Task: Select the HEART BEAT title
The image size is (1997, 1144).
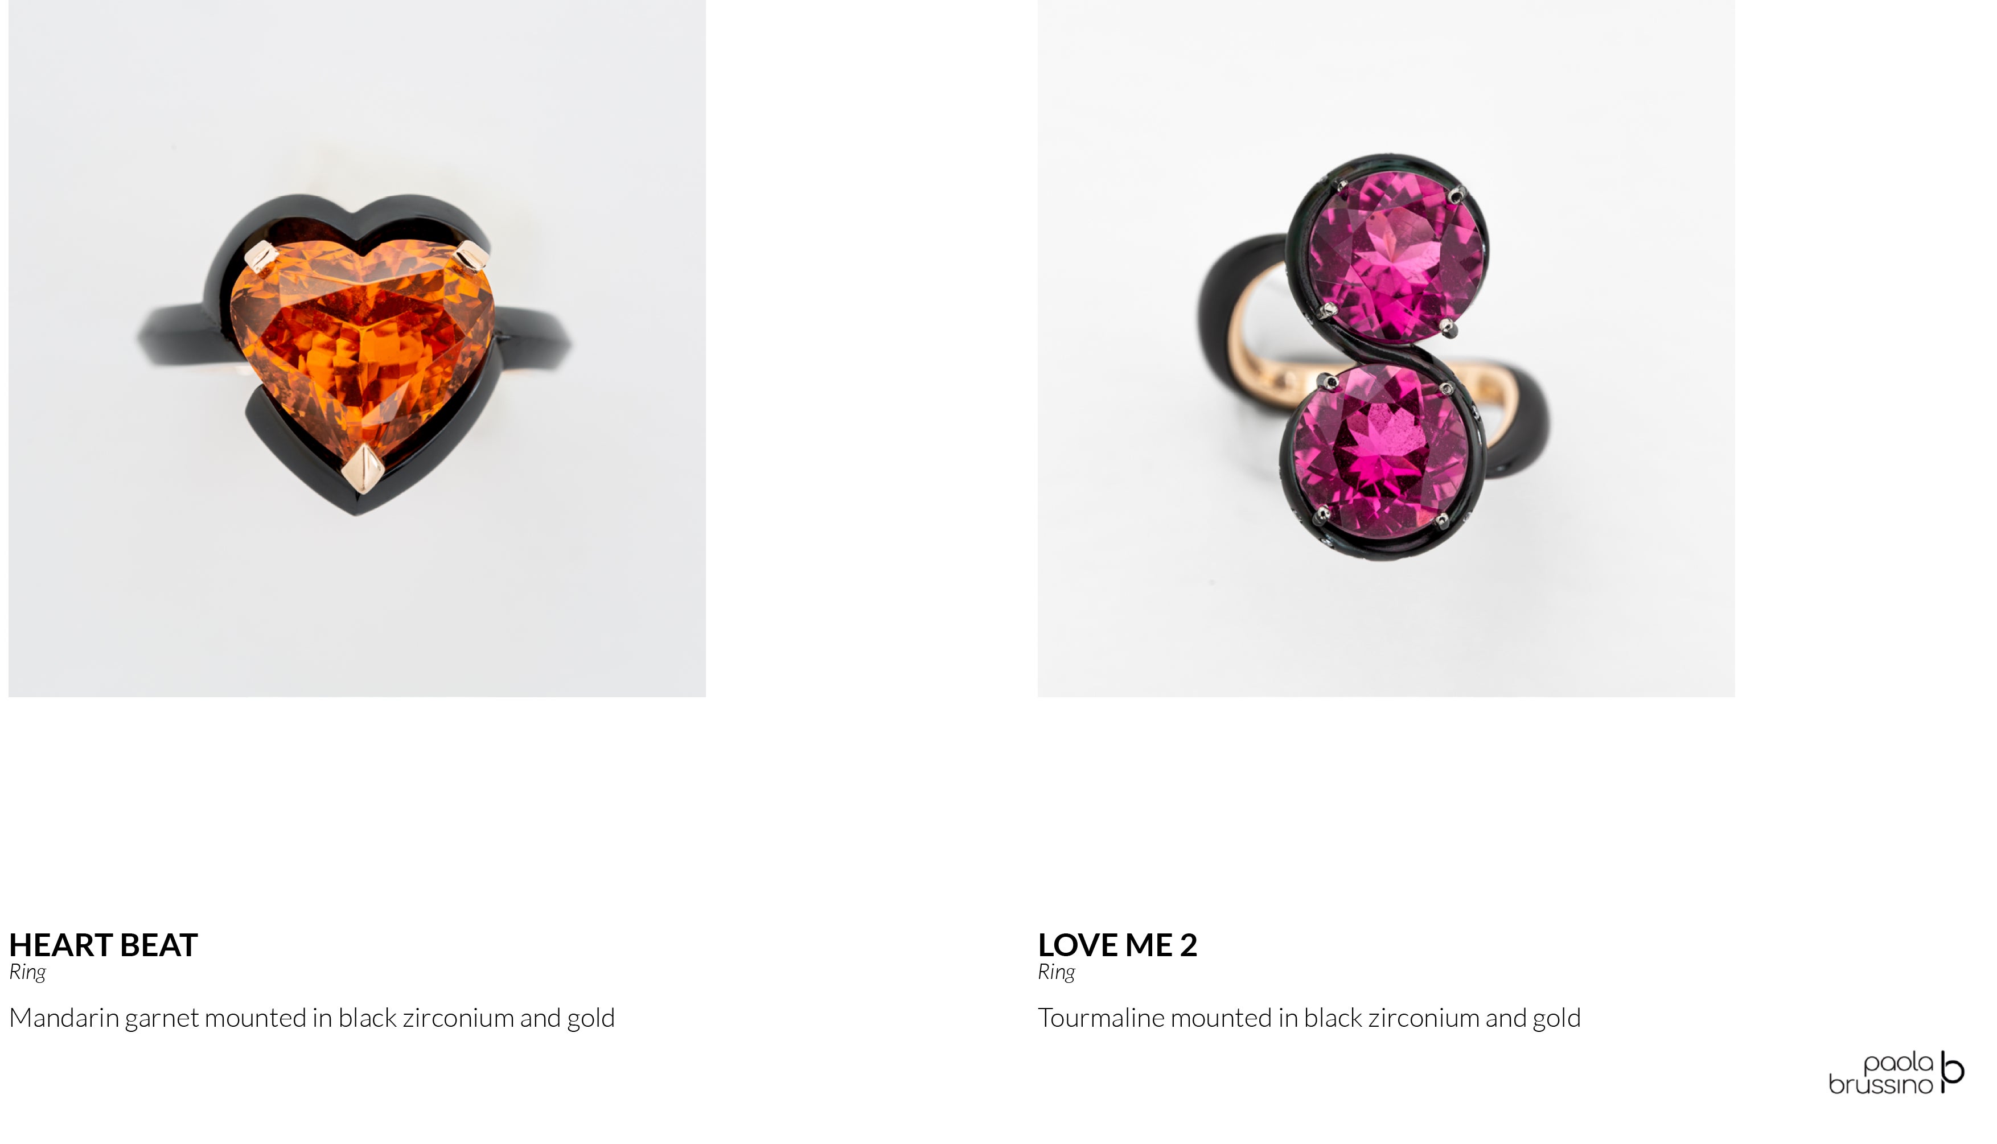Action: [103, 945]
